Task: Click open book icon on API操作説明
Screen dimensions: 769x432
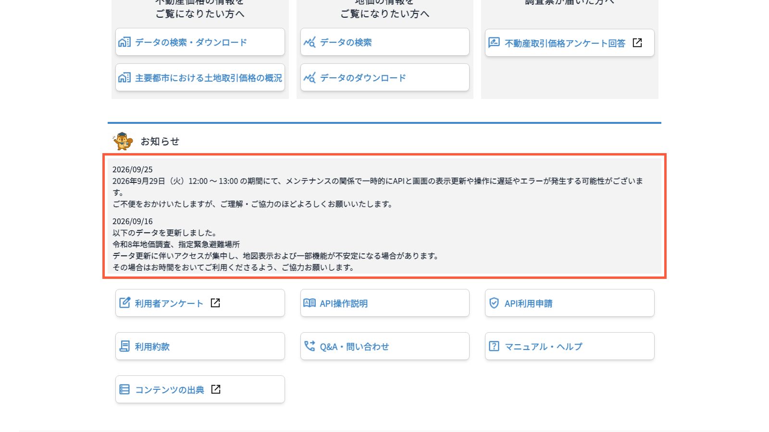Action: tap(310, 303)
